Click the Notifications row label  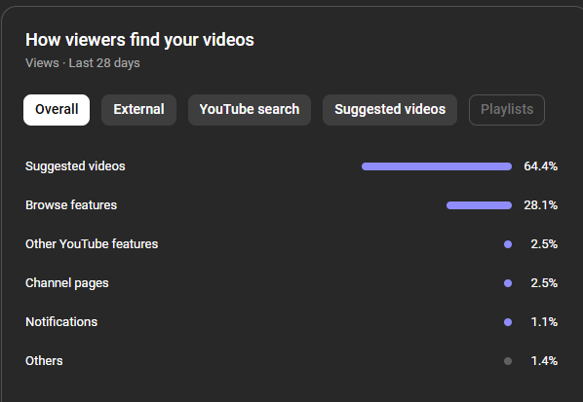click(61, 322)
